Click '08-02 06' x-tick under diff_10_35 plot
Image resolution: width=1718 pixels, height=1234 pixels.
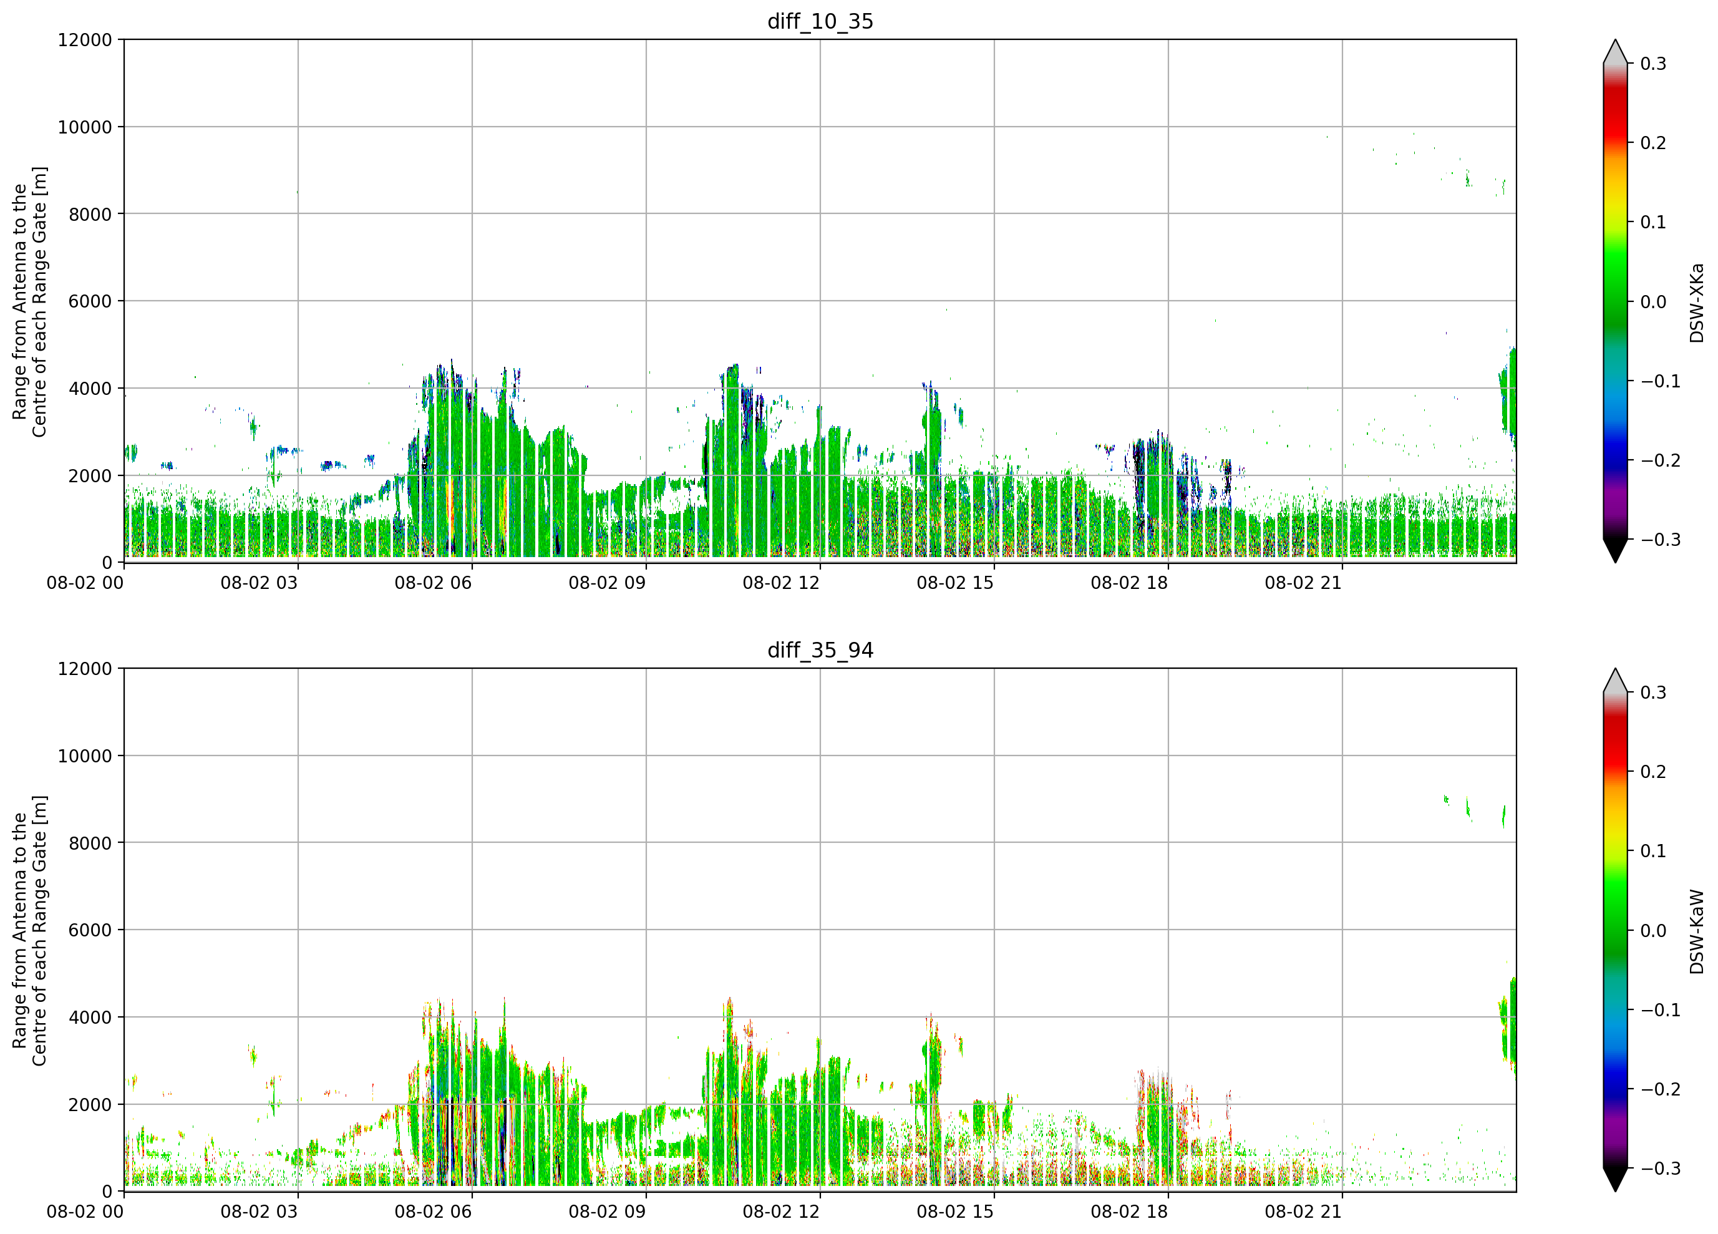(x=434, y=583)
